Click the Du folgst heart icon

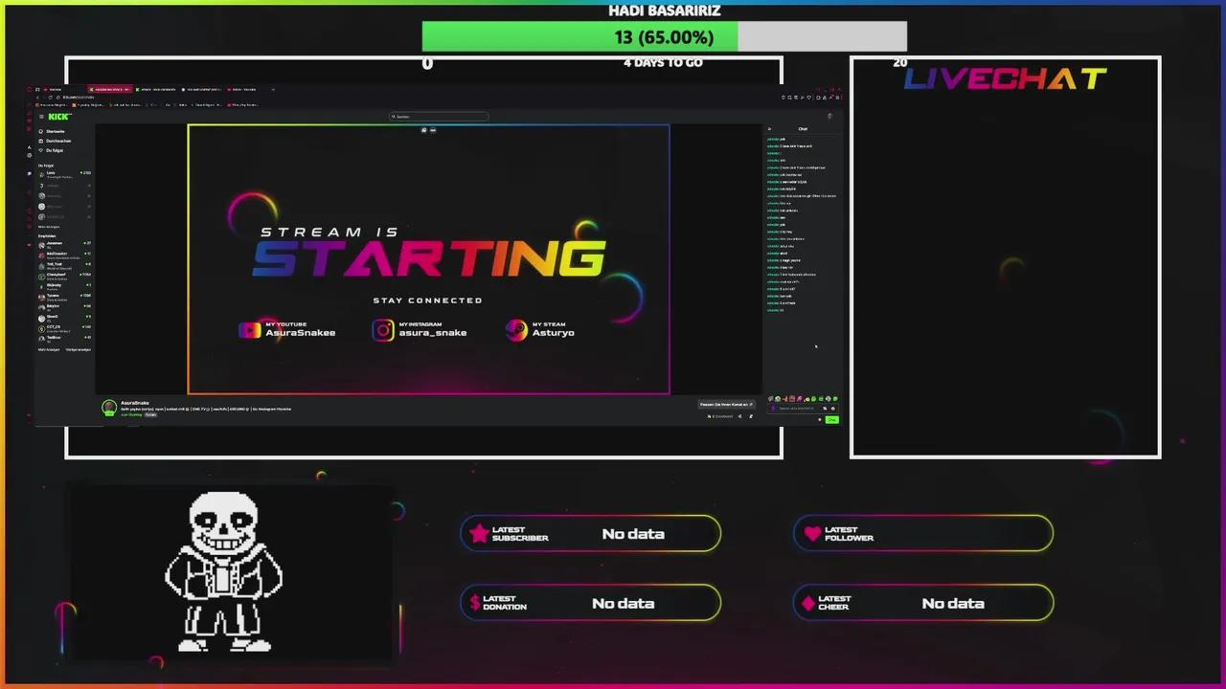(41, 150)
